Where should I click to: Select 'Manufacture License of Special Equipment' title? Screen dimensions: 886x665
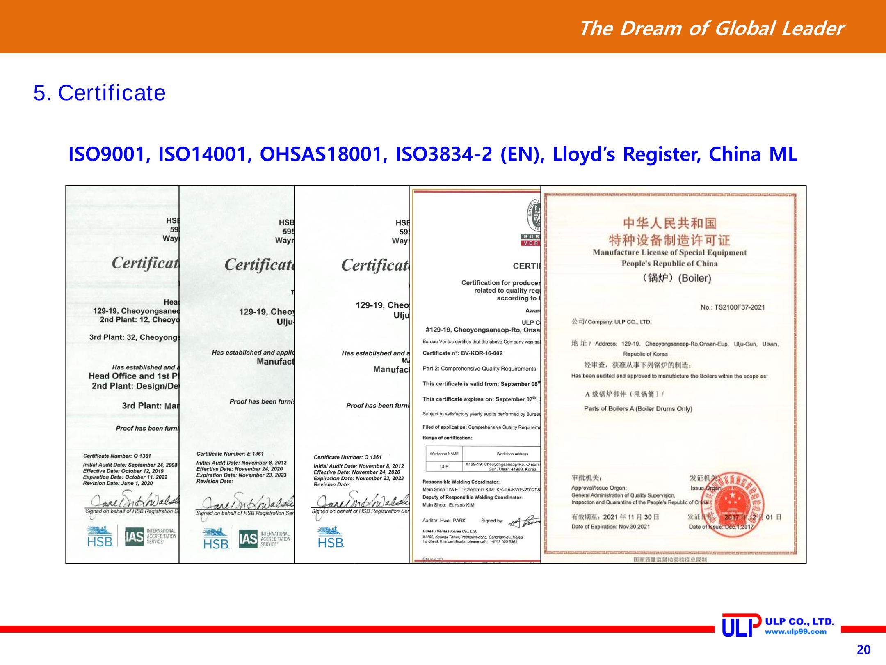click(669, 252)
